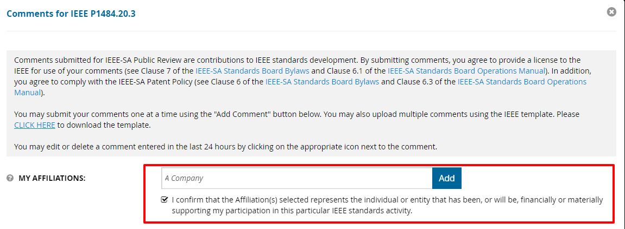Click the sentence starting Comments submitted for IEEE-SA
This screenshot has width=625, height=229.
coord(184,61)
